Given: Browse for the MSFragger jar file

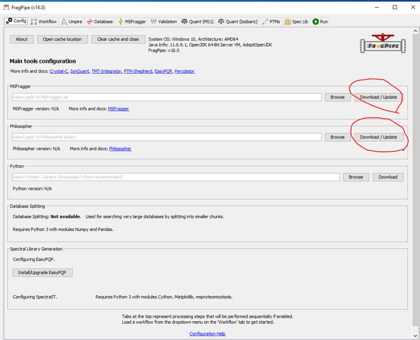Looking at the screenshot, I should click(x=338, y=97).
